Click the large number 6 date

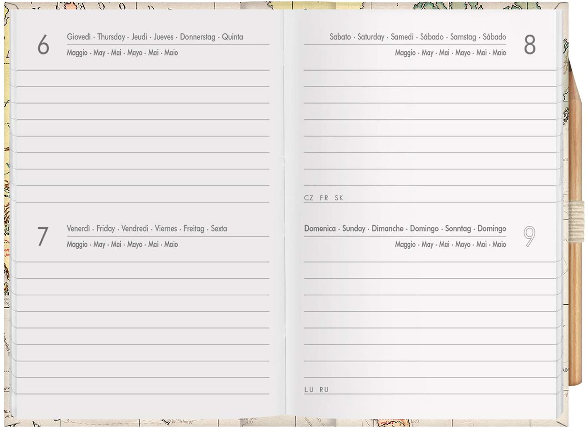pos(43,45)
